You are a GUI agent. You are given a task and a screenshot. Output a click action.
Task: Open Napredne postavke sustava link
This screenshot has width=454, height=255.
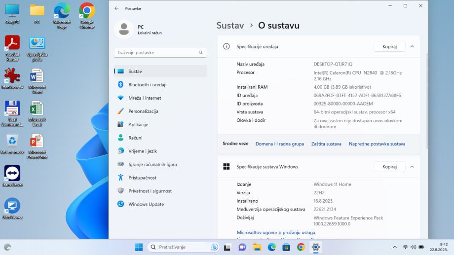click(377, 144)
